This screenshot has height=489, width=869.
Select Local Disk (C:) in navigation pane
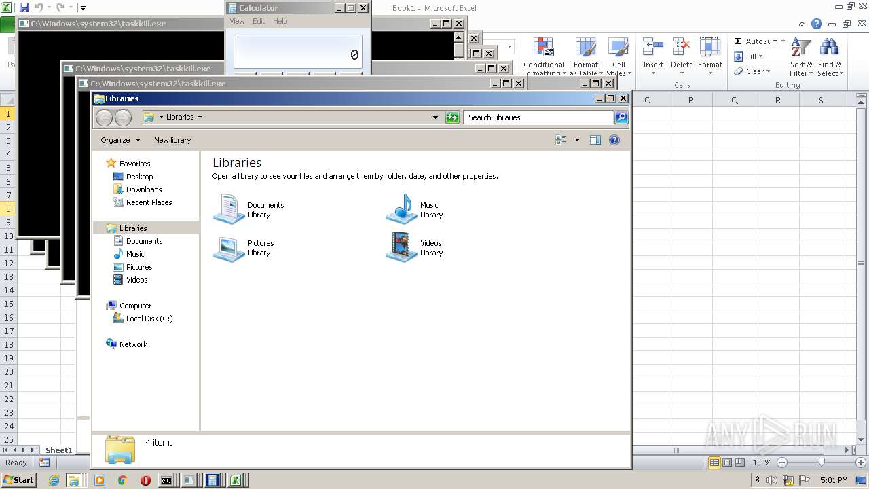pos(149,319)
